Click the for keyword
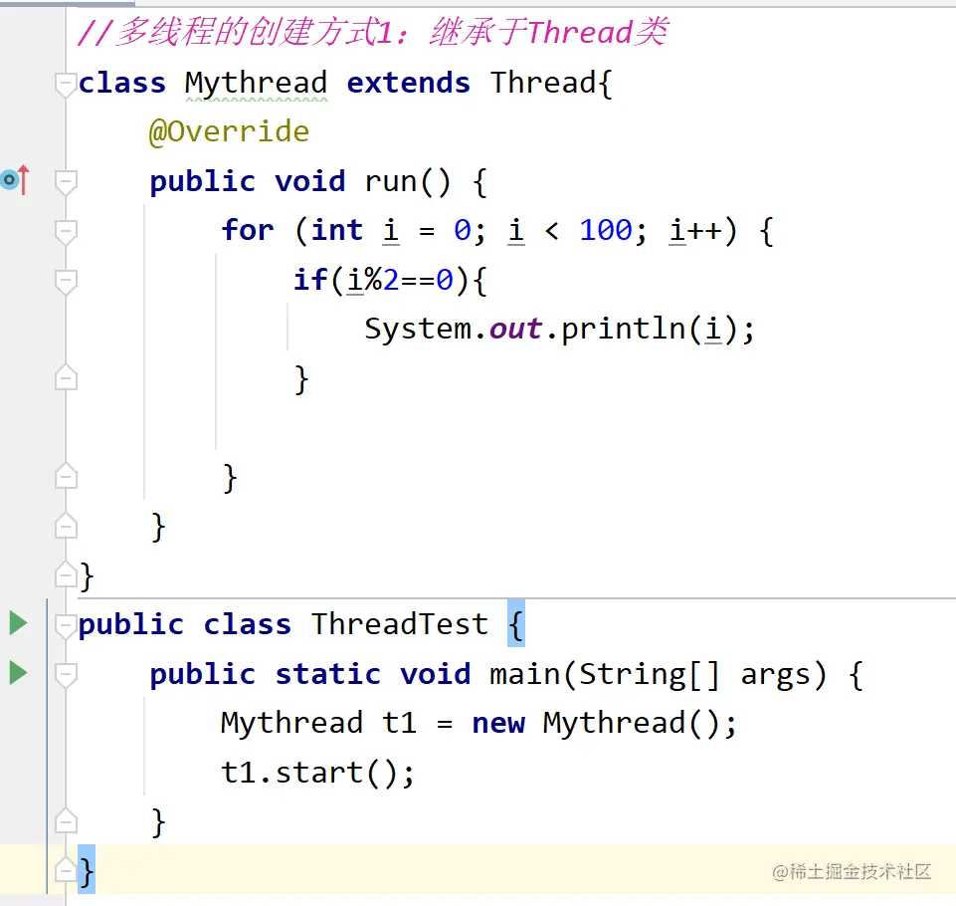 click(248, 231)
